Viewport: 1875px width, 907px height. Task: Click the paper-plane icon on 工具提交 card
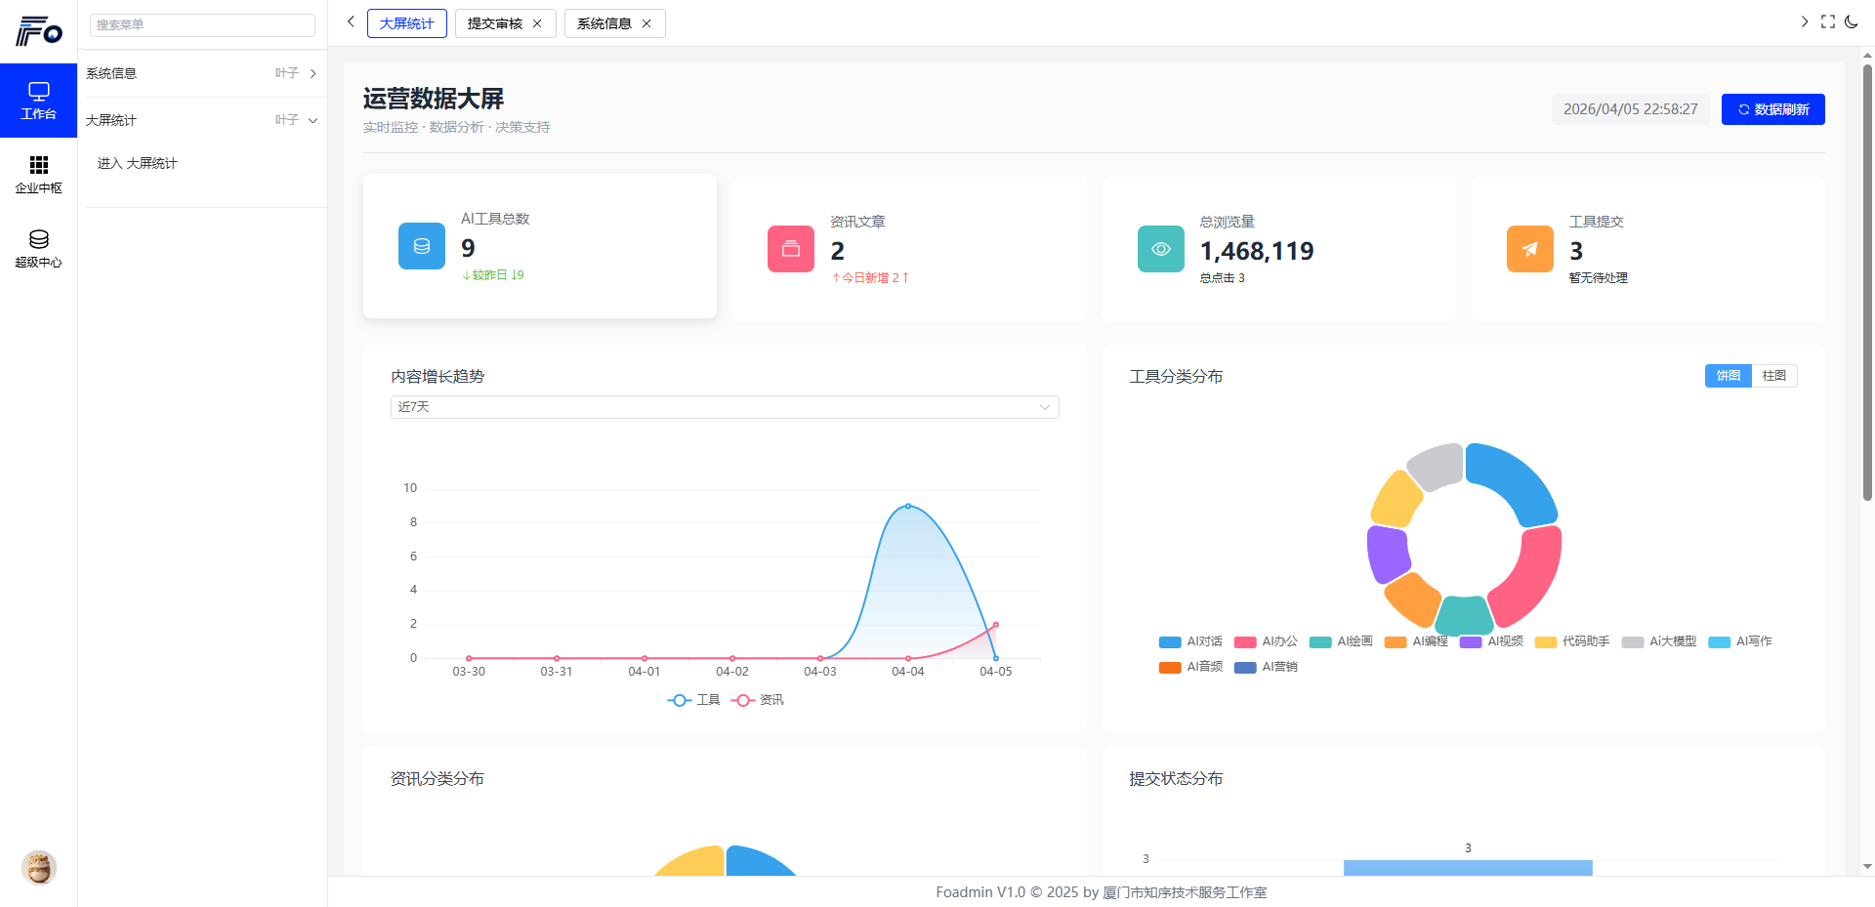[1529, 249]
